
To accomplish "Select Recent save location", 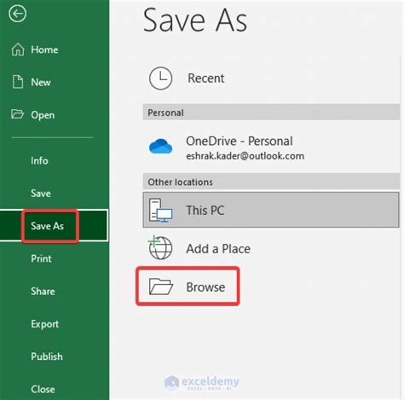I will pos(271,78).
